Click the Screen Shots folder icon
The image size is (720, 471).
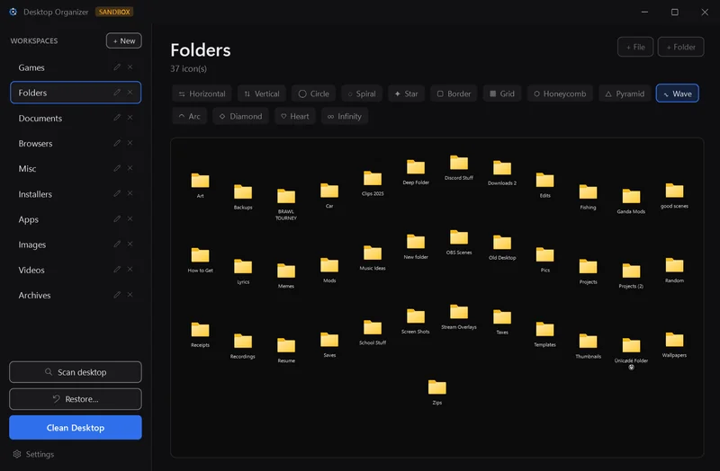tap(416, 316)
